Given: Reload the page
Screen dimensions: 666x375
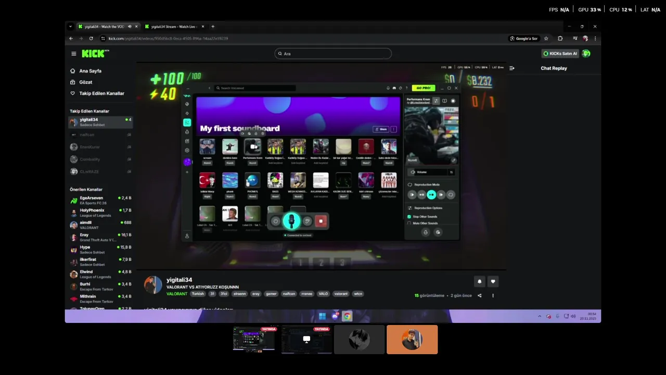Looking at the screenshot, I should tap(91, 39).
